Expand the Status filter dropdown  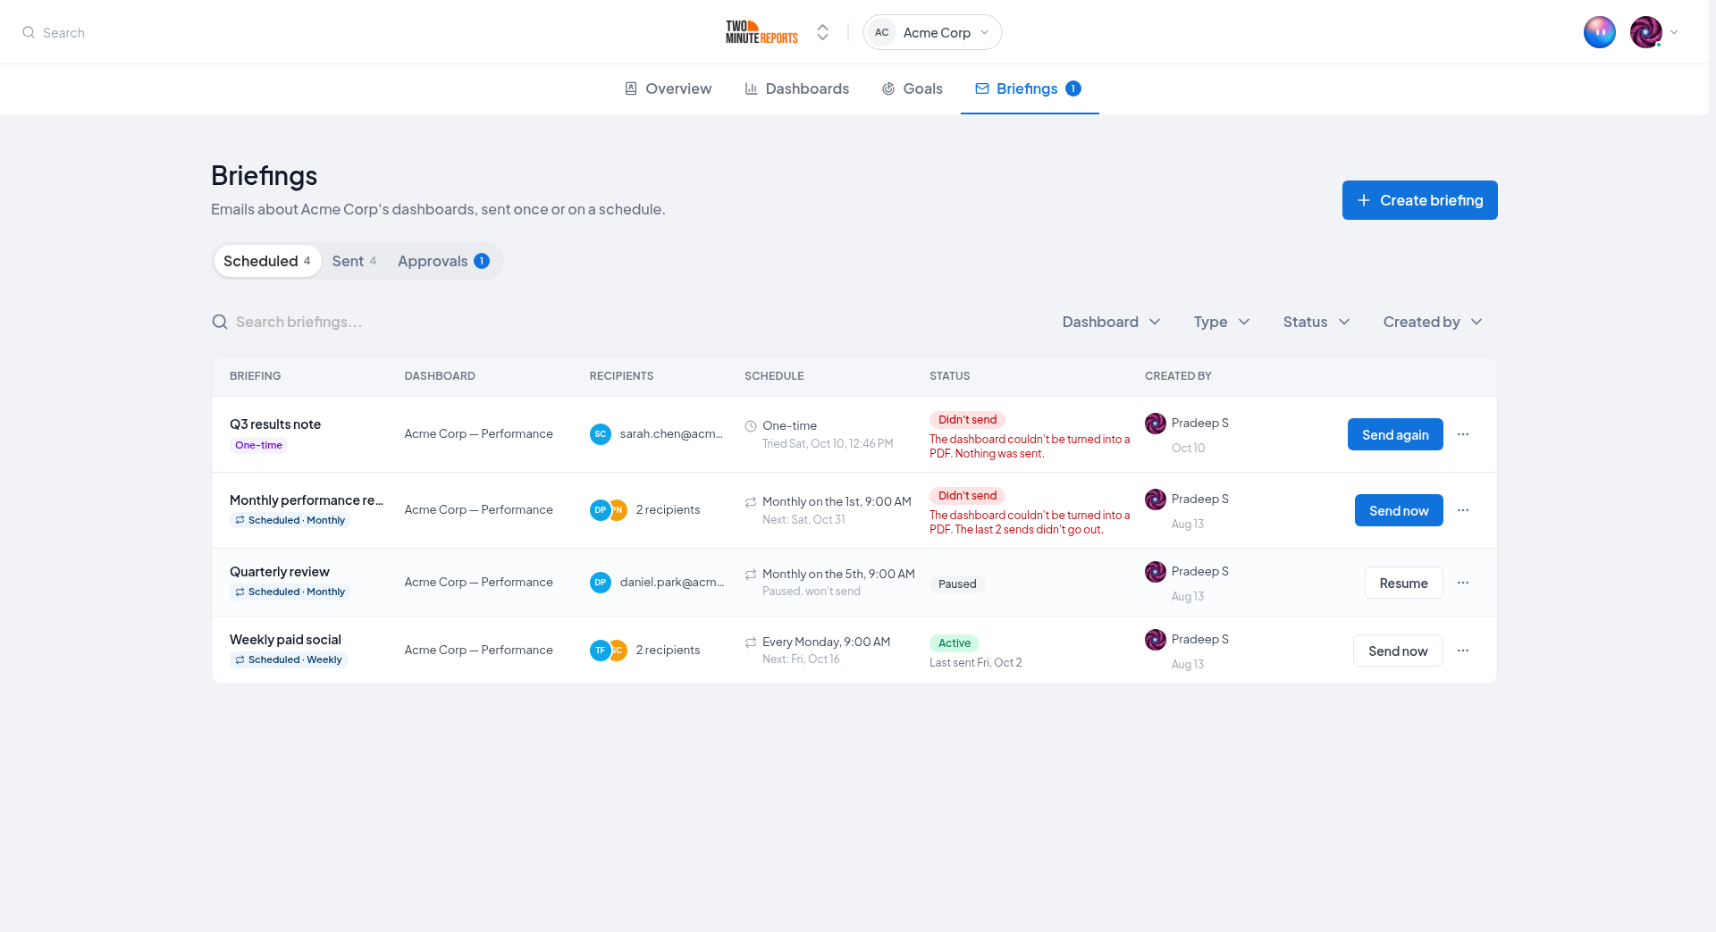click(1316, 322)
